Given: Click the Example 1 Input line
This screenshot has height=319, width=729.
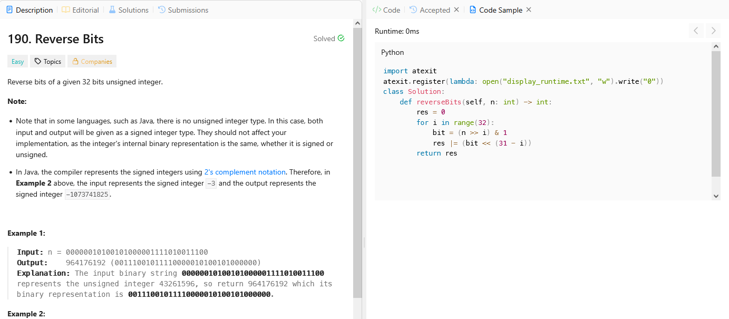Looking at the screenshot, I should pyautogui.click(x=113, y=252).
